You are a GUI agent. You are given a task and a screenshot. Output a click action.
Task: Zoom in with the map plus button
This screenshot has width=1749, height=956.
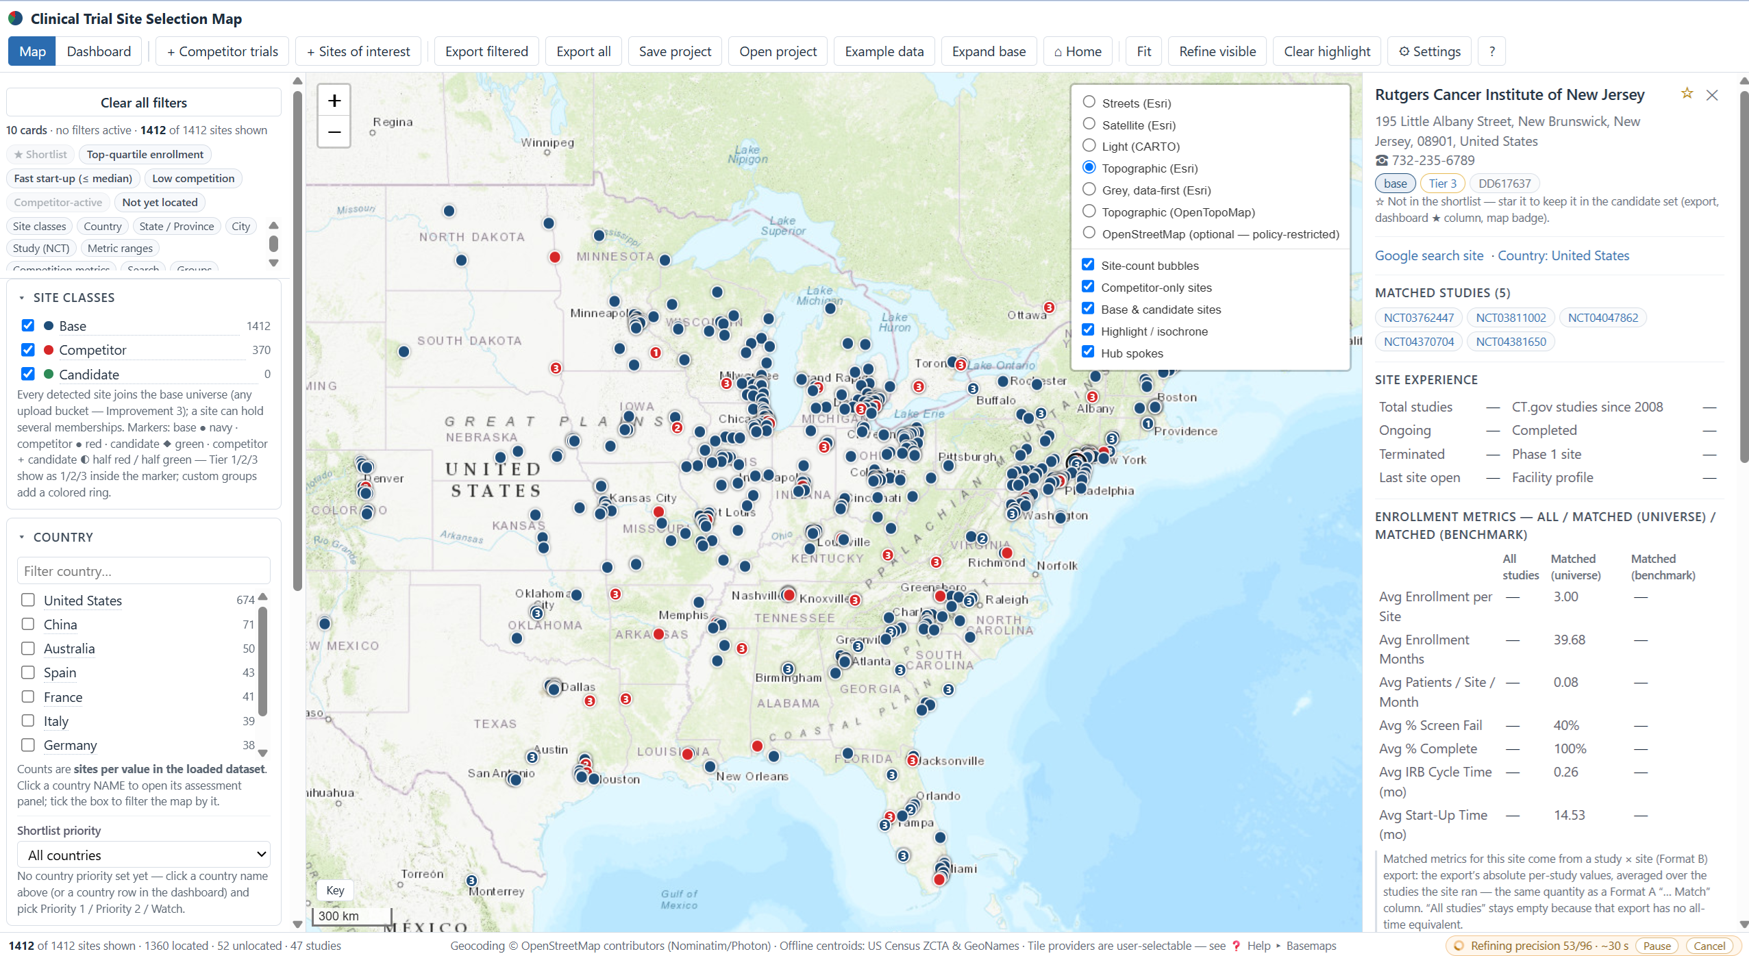coord(334,101)
